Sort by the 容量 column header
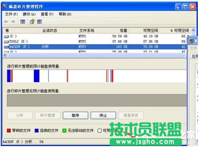199x148 pixels. [116, 31]
